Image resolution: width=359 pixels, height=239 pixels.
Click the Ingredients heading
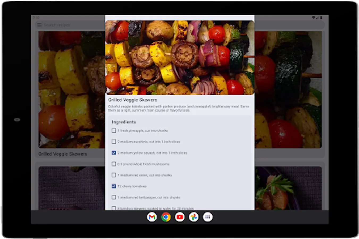tap(124, 122)
